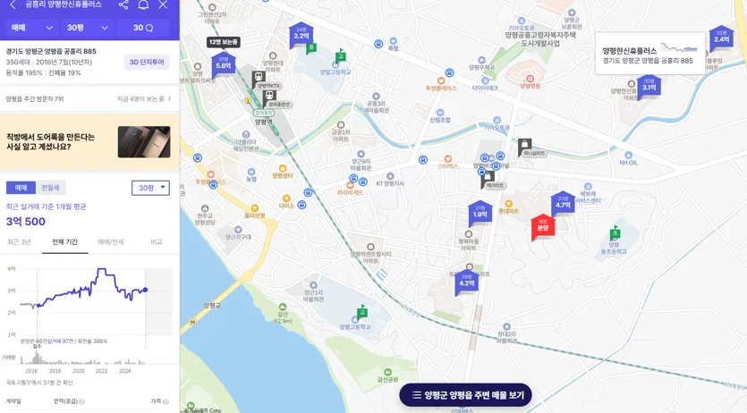Show help for 면적(공급) column
Screen dimensions: 747x413
click(x=82, y=401)
